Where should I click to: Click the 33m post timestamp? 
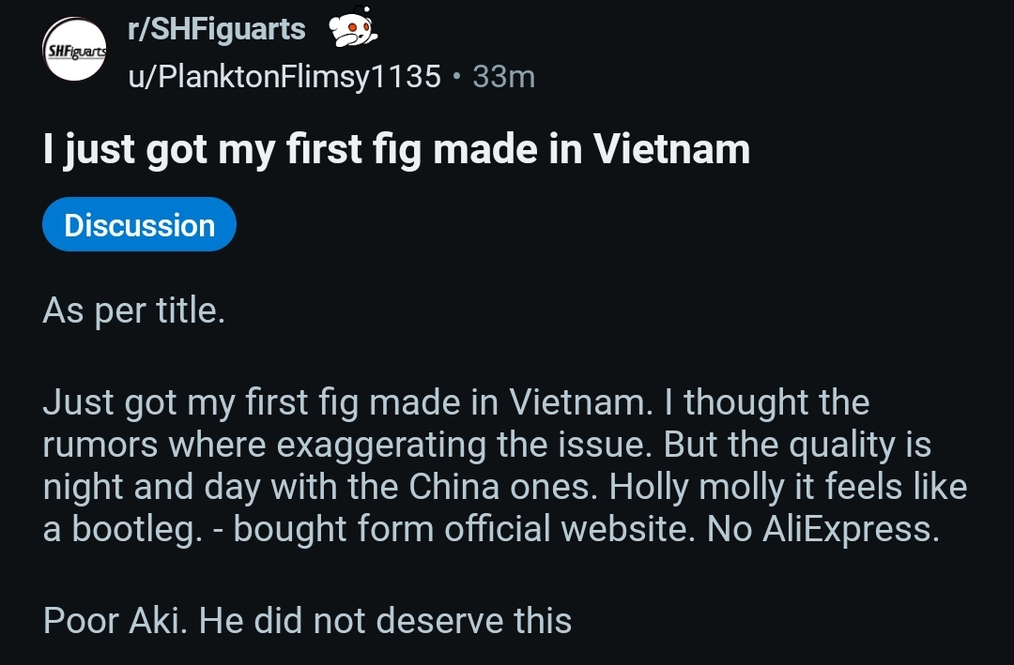click(504, 76)
